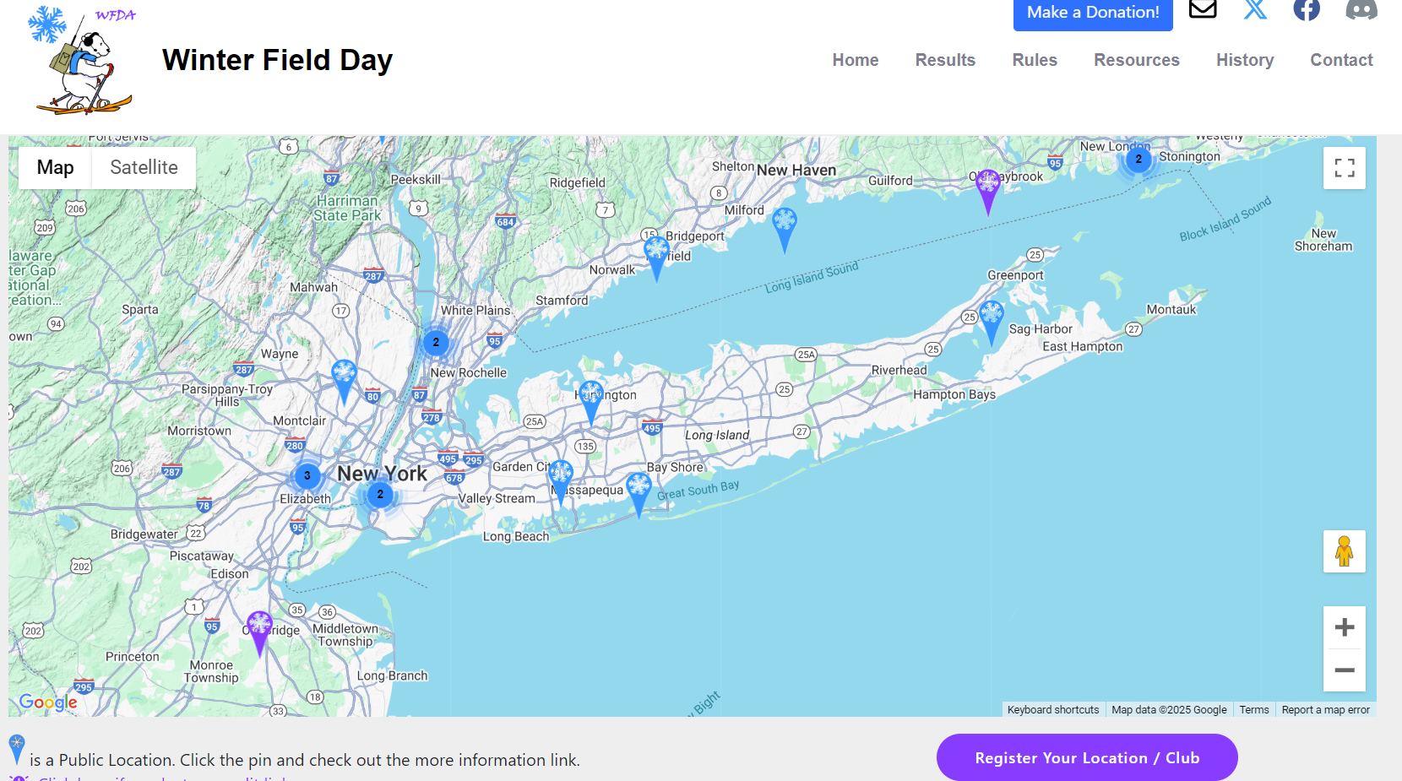Open the Rules page tab
The width and height of the screenshot is (1402, 781).
click(x=1035, y=59)
